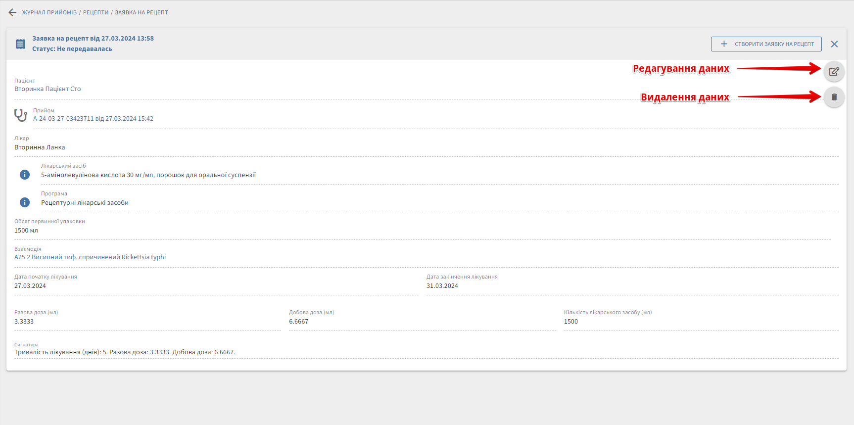Click the delete trash icon
The height and width of the screenshot is (425, 854).
point(834,97)
